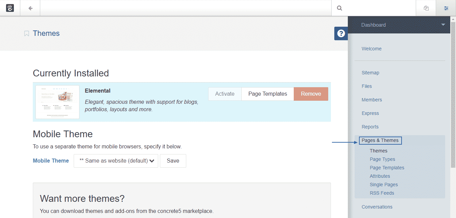The width and height of the screenshot is (456, 218).
Task: Open the pages copy icon in toolbar
Action: 426,8
